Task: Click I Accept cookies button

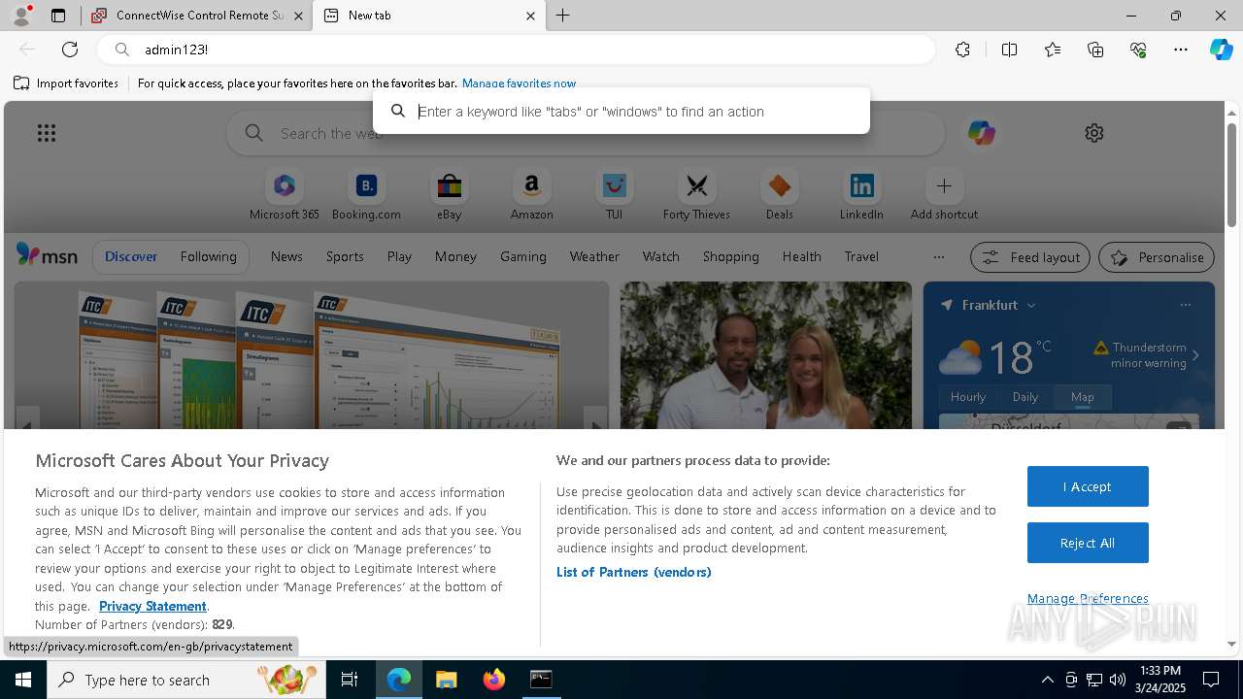Action: [x=1088, y=486]
